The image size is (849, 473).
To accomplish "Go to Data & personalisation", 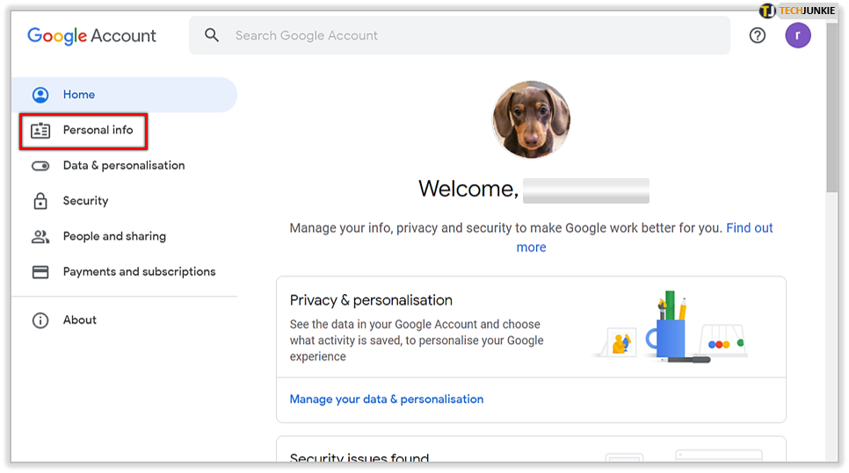I will (124, 165).
